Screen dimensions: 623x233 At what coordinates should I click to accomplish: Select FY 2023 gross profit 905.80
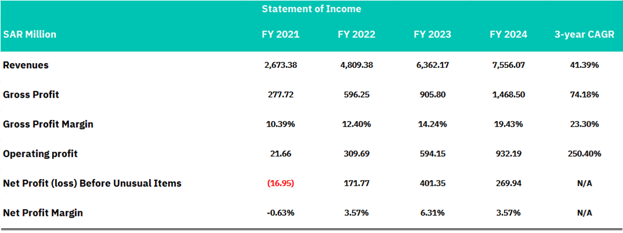click(x=433, y=95)
